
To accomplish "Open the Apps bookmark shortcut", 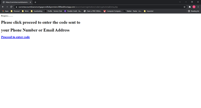I will pyautogui.click(x=5, y=11).
